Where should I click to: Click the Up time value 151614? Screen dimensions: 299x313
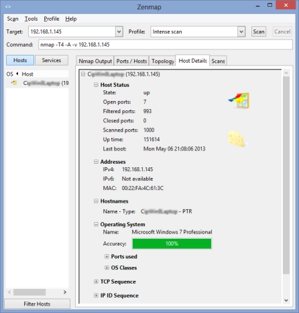[152, 139]
